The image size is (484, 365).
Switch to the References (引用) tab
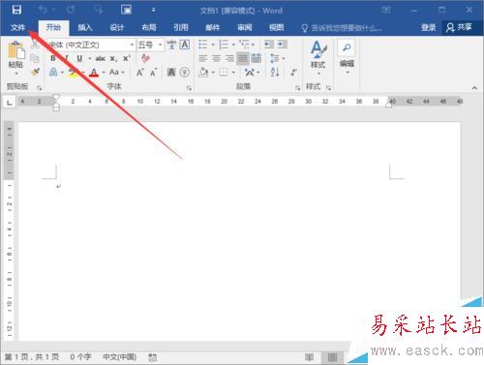click(x=180, y=27)
